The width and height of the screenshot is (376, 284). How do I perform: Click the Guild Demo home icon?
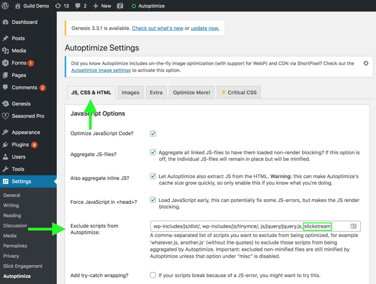click(18, 6)
